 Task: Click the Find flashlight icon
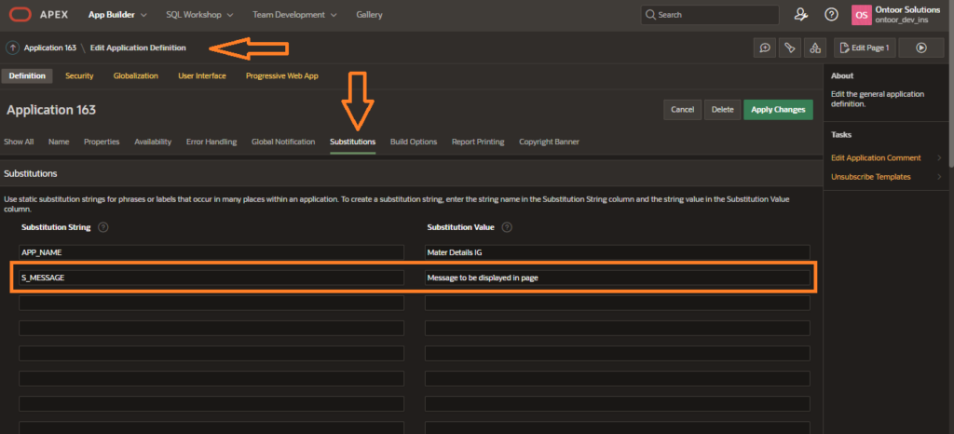point(790,47)
